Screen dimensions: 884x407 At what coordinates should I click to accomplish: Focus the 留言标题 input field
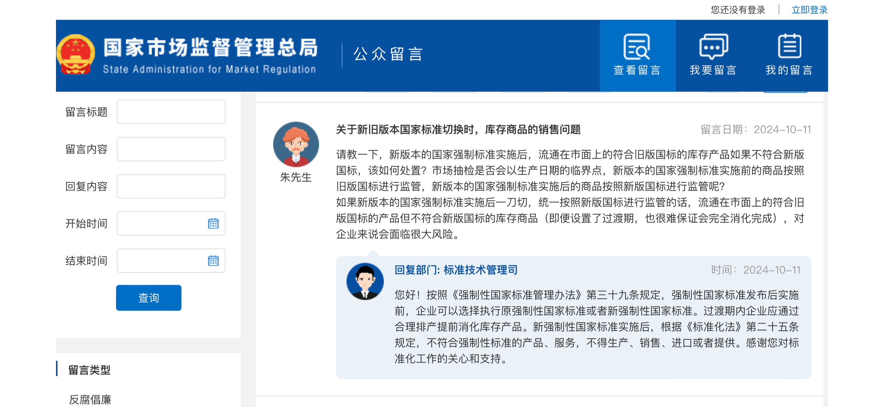(171, 112)
